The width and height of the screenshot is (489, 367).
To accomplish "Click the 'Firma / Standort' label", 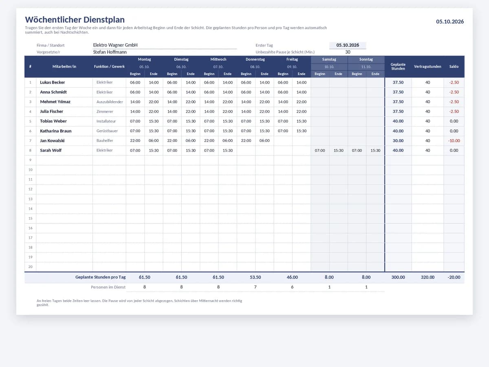I will tap(51, 45).
